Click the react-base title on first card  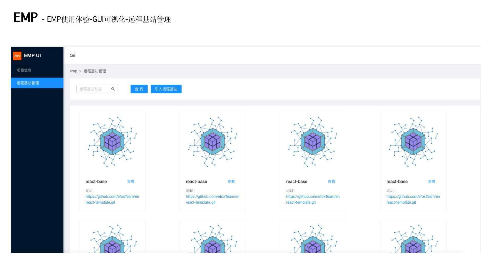pyautogui.click(x=96, y=181)
